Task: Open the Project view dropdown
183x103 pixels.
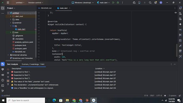Action: pos(11,8)
